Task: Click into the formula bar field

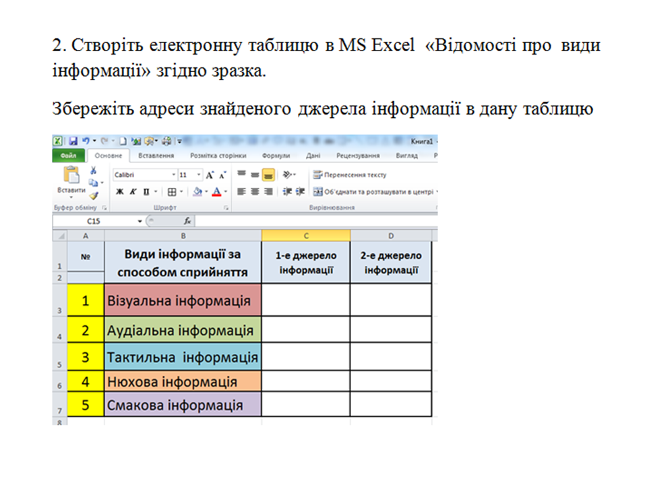Action: point(316,221)
